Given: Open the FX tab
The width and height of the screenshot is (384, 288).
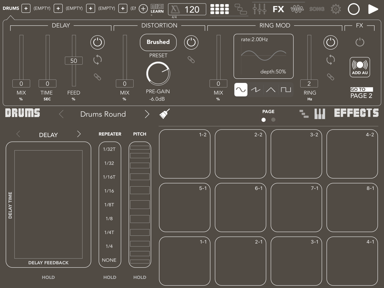Looking at the screenshot, I should click(278, 9).
